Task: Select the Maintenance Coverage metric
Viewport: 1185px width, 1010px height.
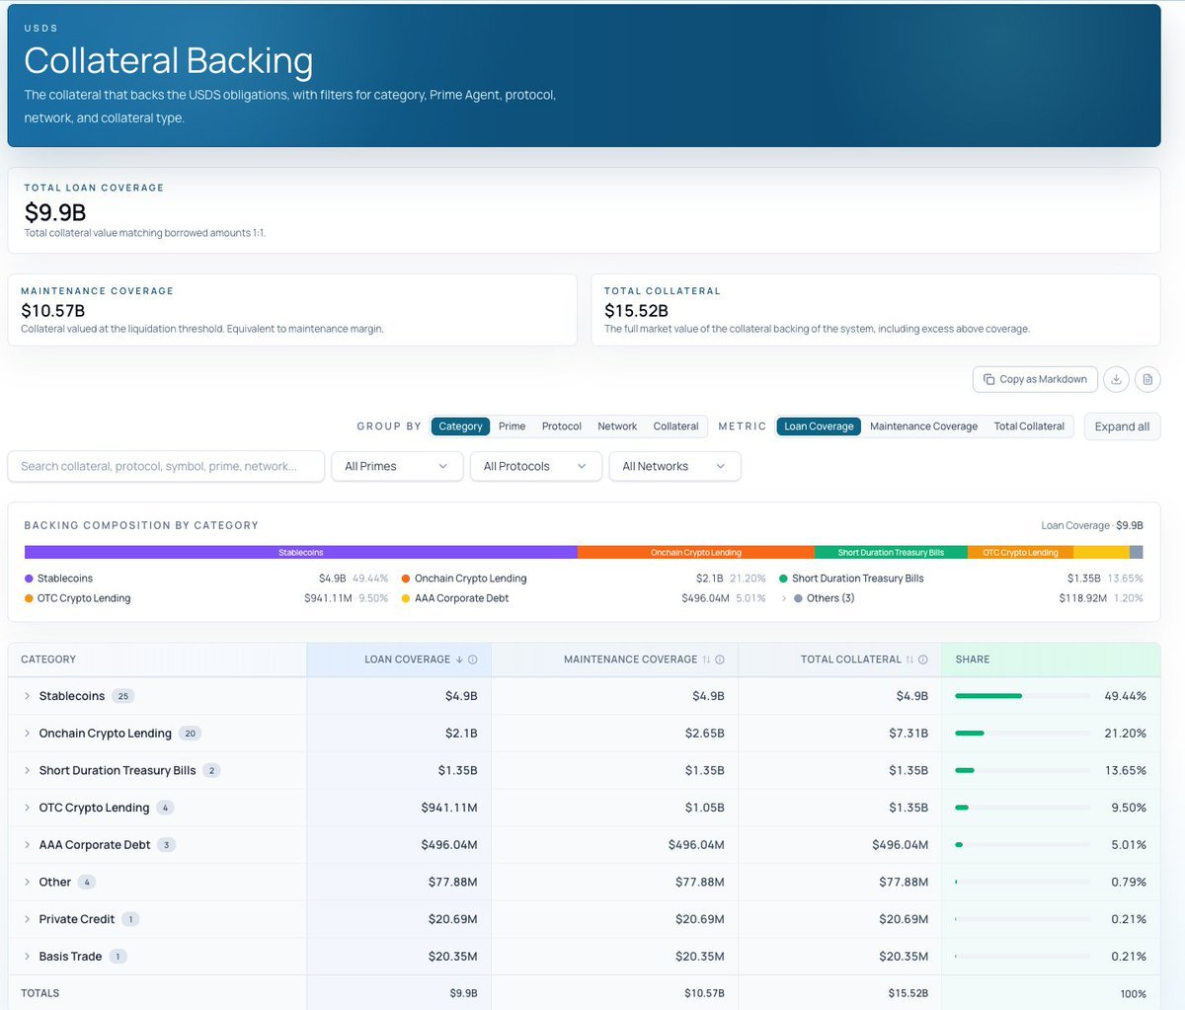Action: coord(923,427)
